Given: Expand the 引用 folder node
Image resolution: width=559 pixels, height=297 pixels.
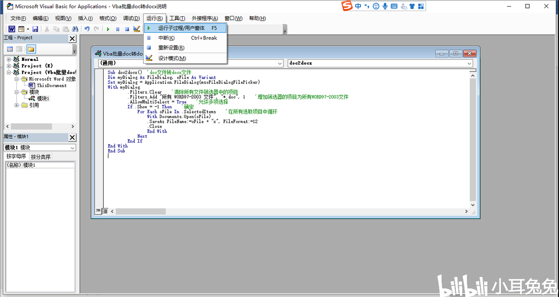Looking at the screenshot, I should coord(16,105).
